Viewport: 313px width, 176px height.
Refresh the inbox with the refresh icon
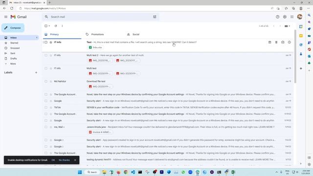[x=56, y=26]
